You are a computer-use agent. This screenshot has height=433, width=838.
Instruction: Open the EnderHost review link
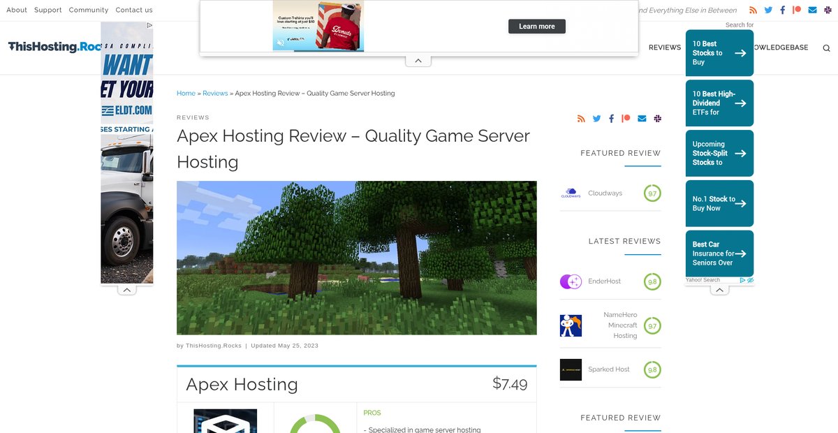point(604,281)
